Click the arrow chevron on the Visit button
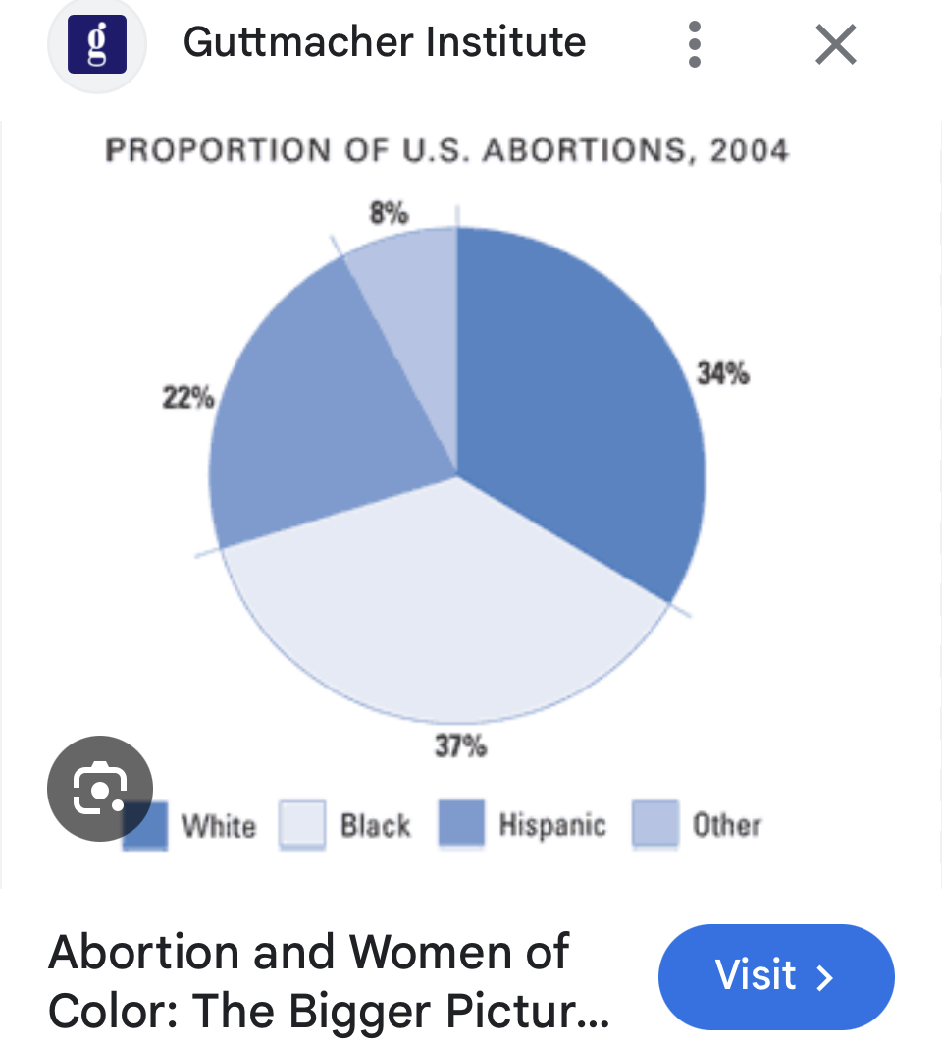 tap(826, 977)
